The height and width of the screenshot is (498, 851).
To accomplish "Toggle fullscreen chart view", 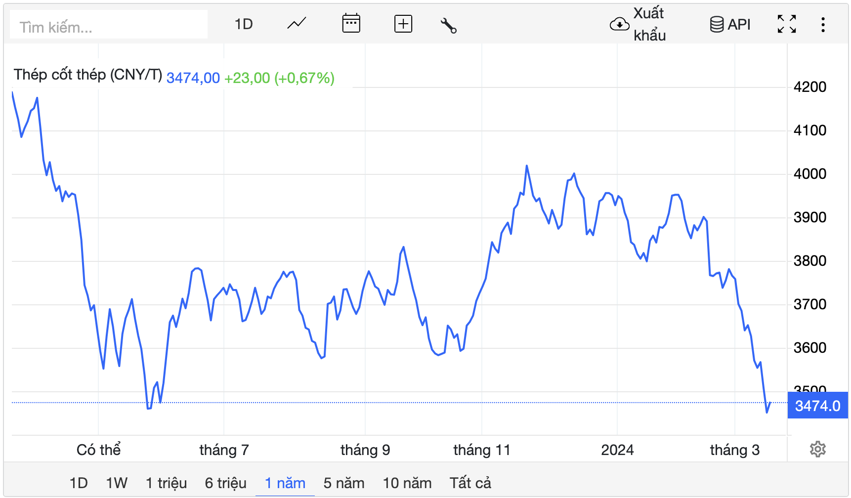I will 786,24.
